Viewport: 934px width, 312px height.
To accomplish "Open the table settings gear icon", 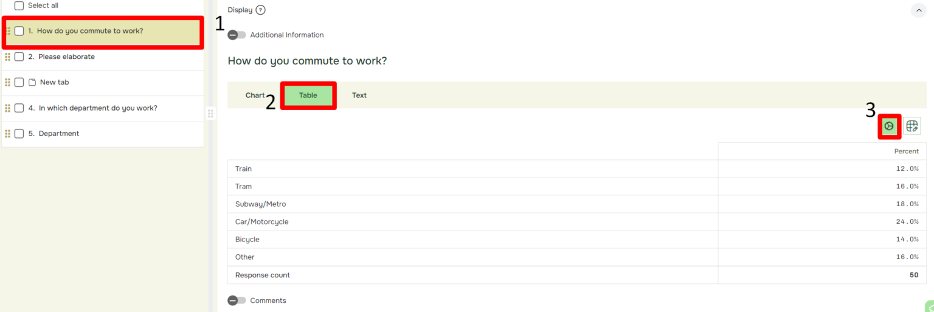I will click(x=889, y=126).
